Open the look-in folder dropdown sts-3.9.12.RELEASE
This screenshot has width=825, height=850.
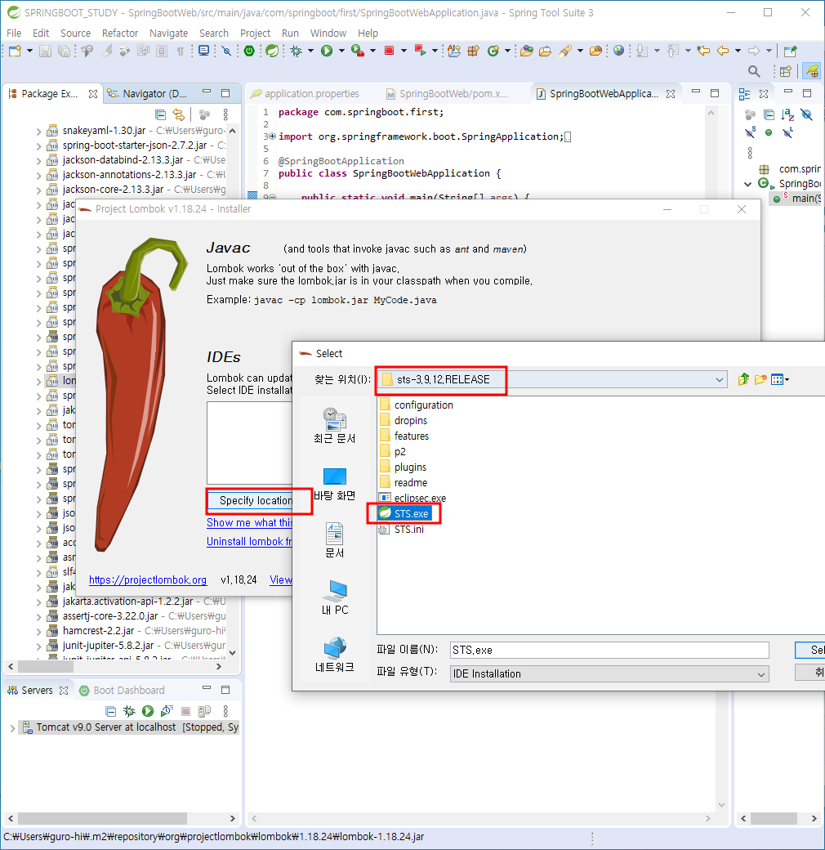point(720,379)
